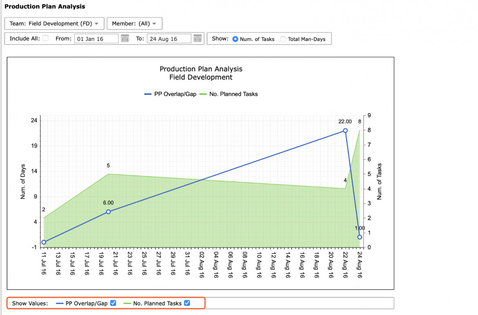Click the PP Overlap/Gap chart legend label

pyautogui.click(x=175, y=94)
